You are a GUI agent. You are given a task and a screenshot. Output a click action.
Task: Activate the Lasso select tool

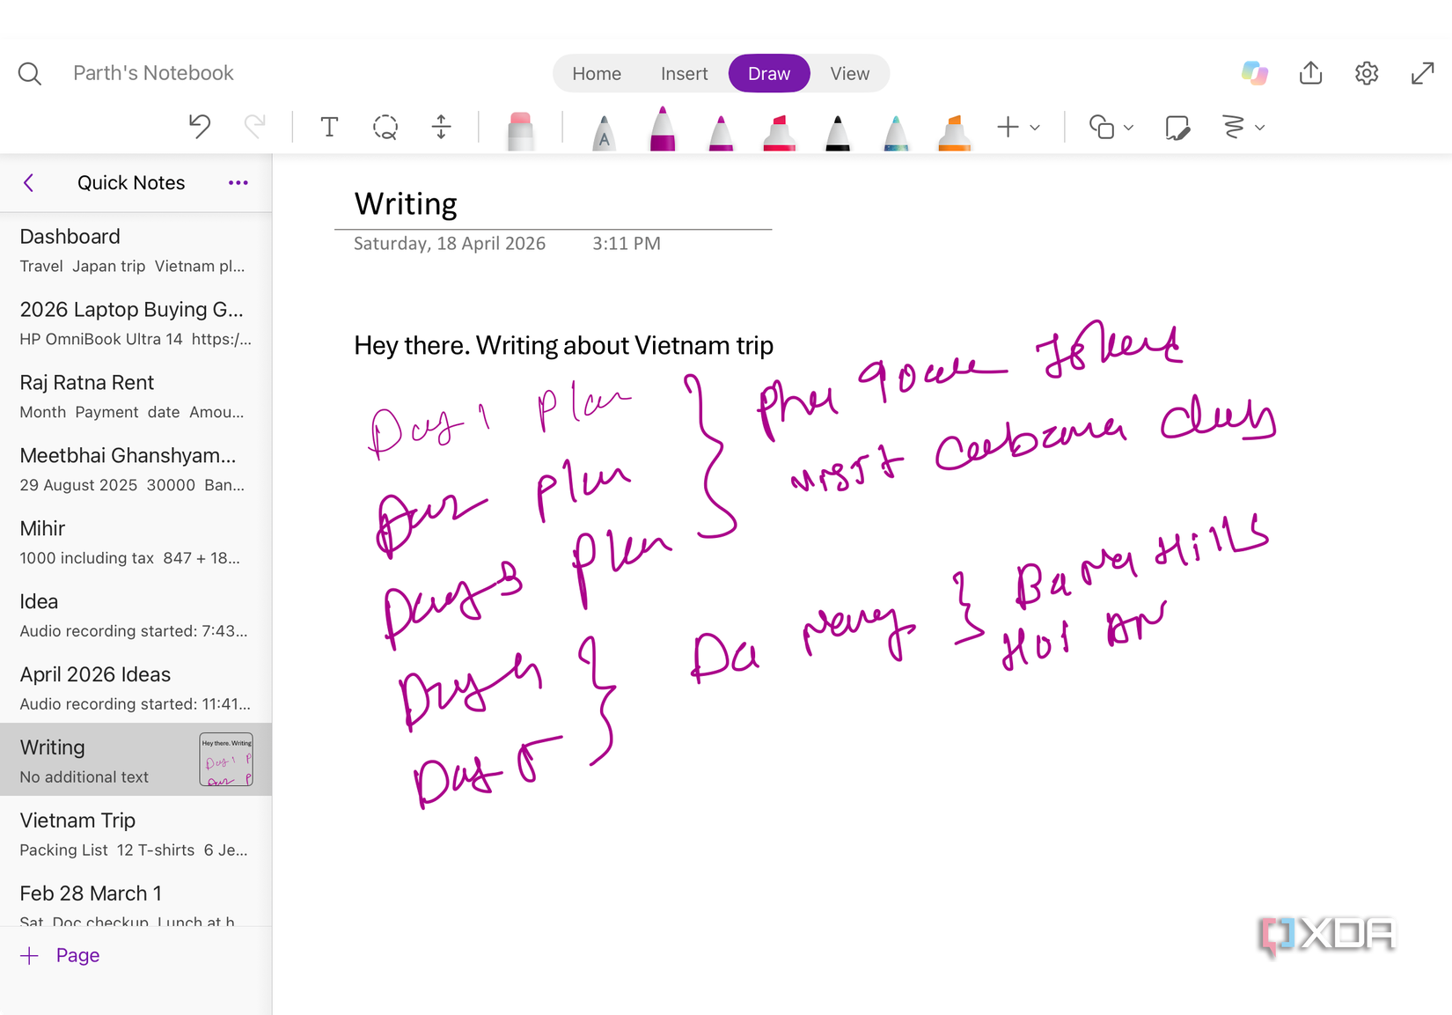(385, 128)
